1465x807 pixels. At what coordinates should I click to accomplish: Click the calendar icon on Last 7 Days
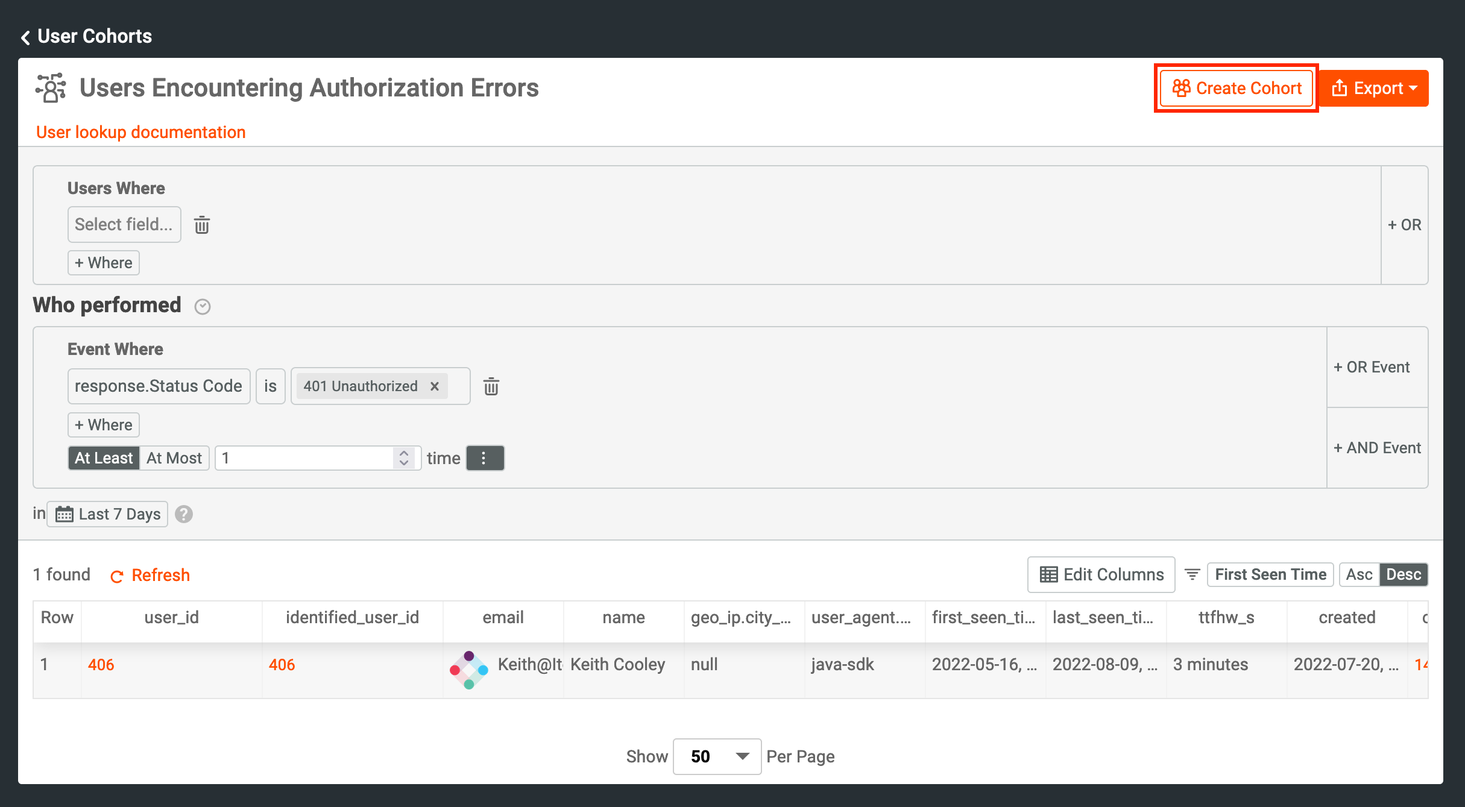pyautogui.click(x=65, y=513)
